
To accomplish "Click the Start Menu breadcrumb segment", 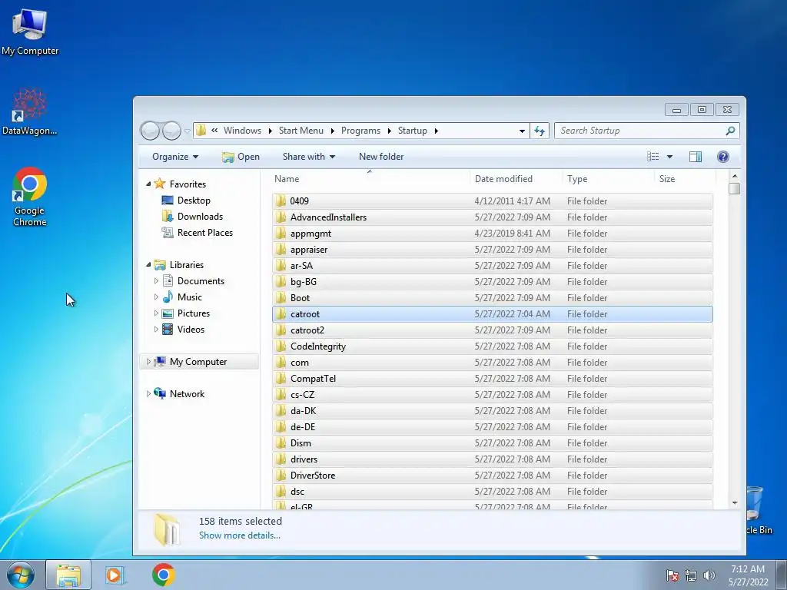I will [301, 131].
